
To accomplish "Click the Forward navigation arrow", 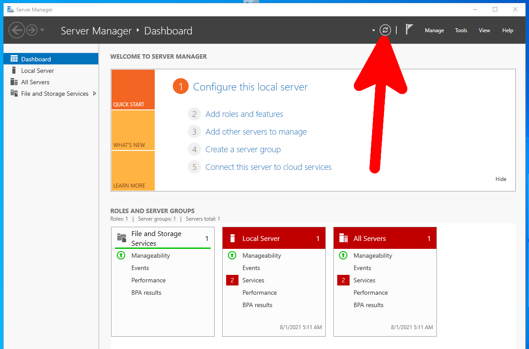I will click(x=32, y=30).
